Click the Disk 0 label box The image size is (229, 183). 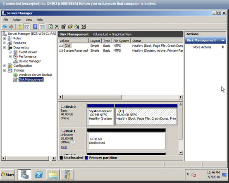tap(72, 115)
